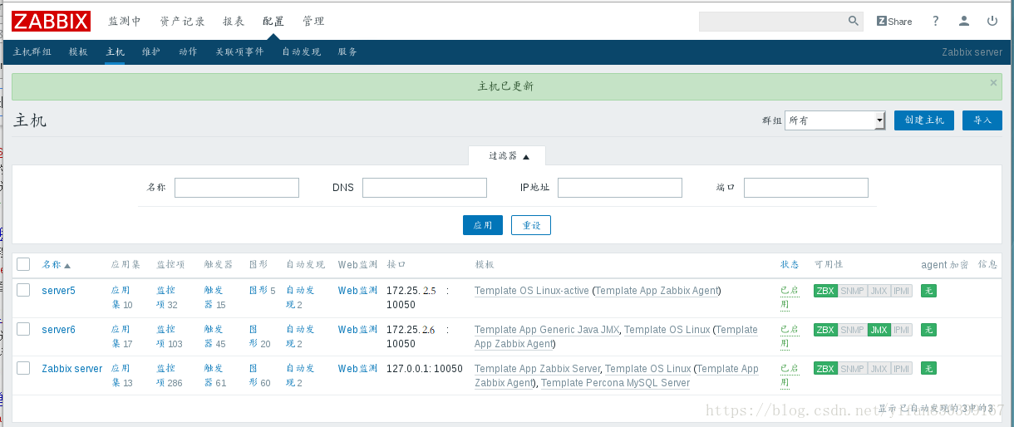Collapse the filter panel
The image size is (1014, 427).
[507, 155]
